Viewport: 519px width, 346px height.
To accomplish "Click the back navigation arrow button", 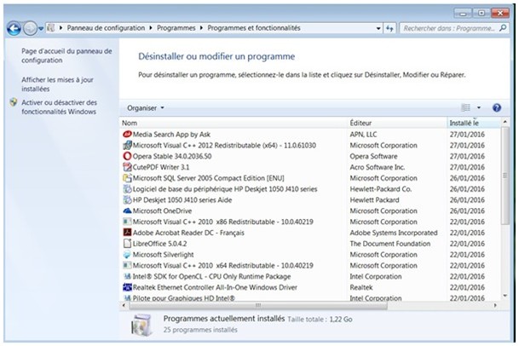I will 14,28.
